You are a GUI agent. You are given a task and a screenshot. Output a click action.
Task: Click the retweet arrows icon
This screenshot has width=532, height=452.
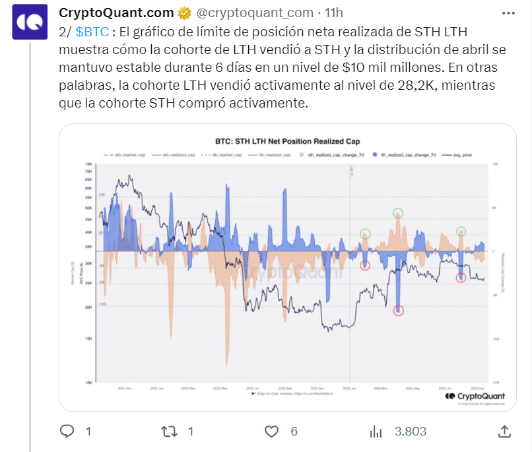pos(169,432)
